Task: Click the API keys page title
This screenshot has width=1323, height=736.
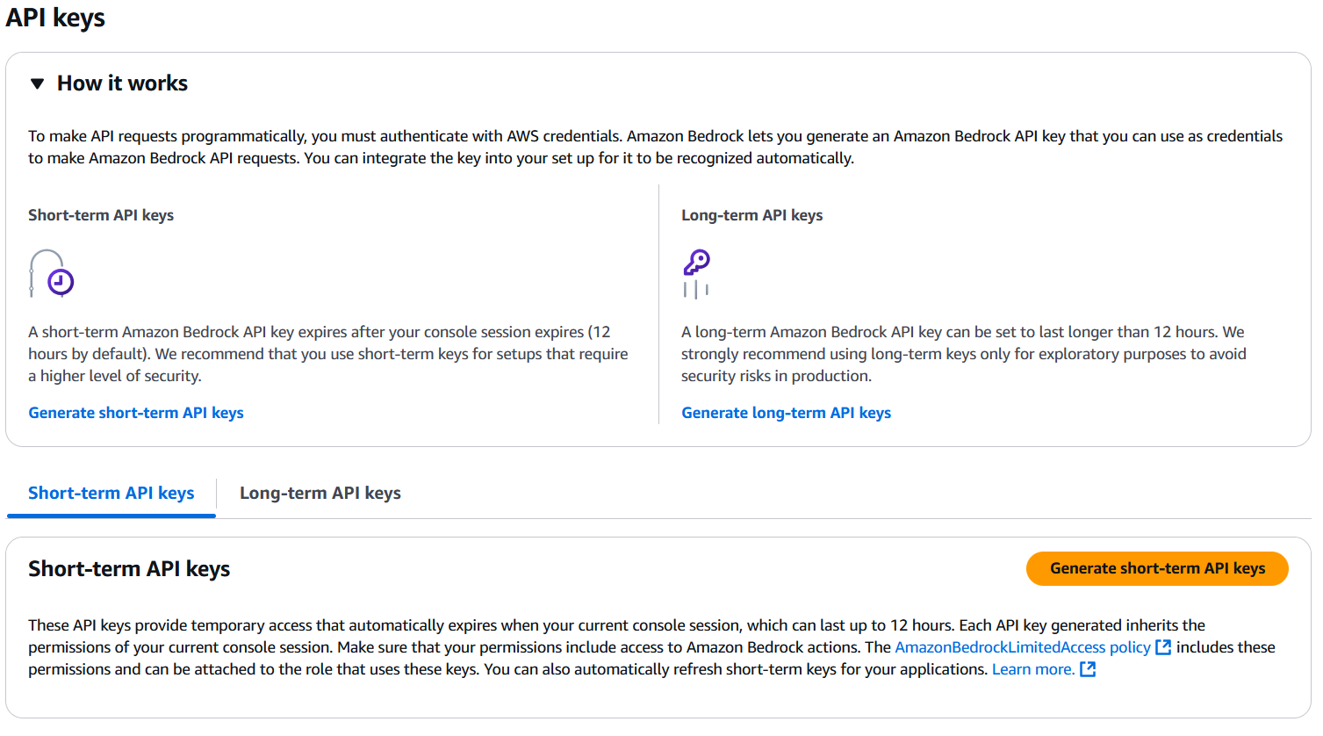Action: (55, 18)
